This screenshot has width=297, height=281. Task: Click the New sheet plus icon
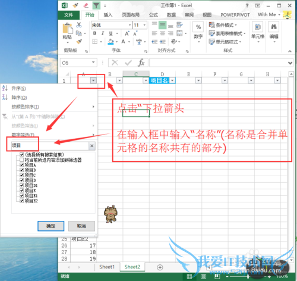click(x=160, y=267)
